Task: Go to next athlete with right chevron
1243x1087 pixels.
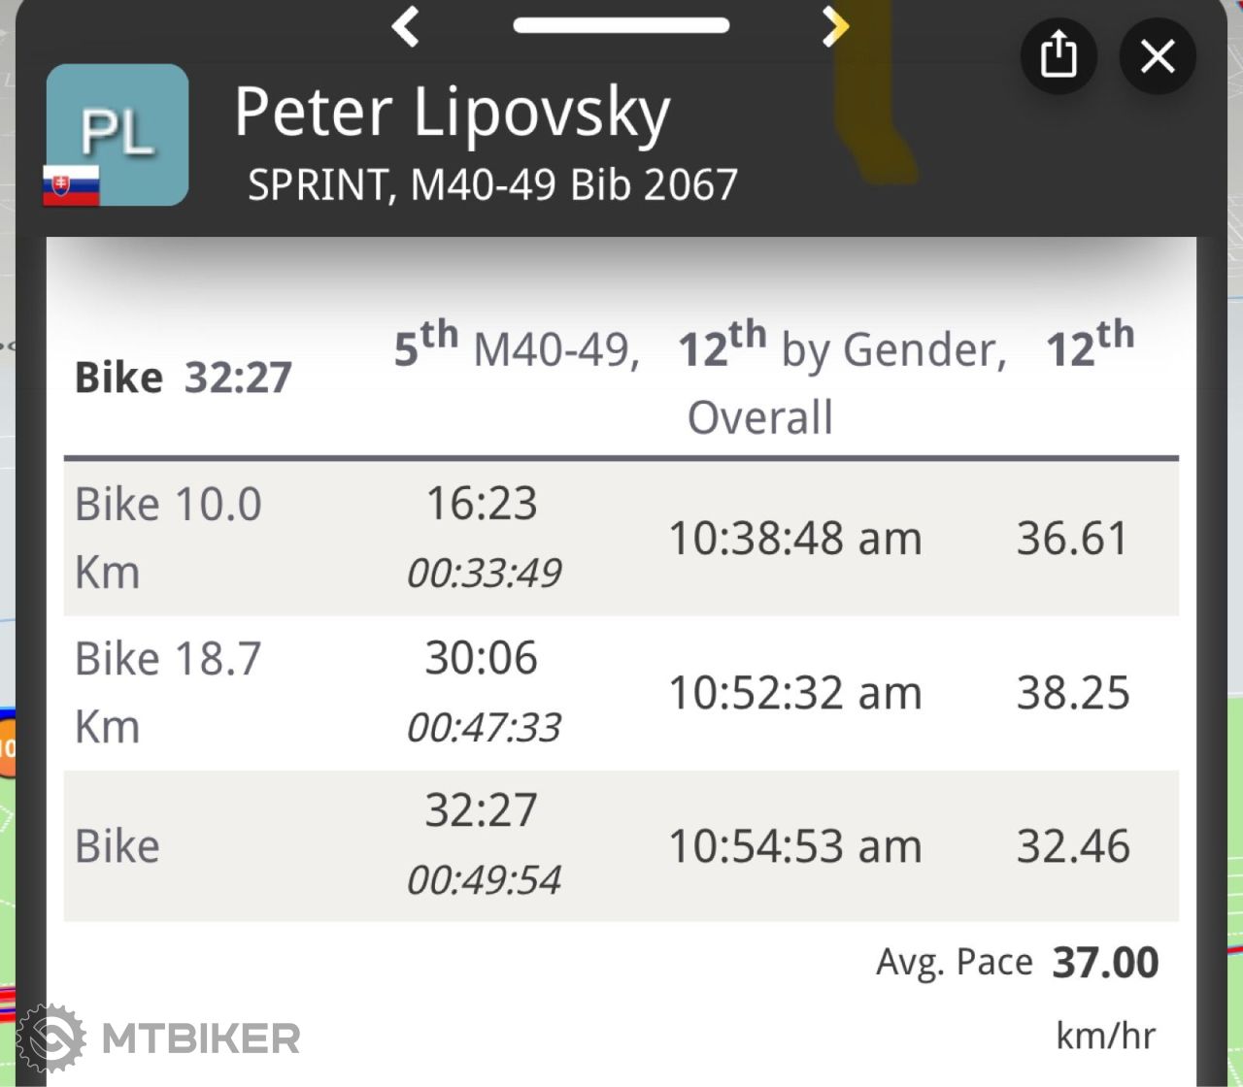Action: coord(834,26)
